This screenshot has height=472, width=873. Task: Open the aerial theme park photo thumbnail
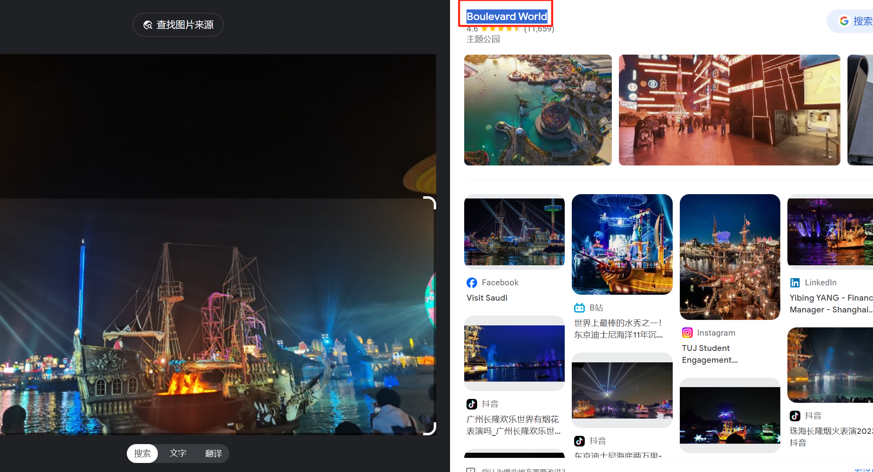pyautogui.click(x=538, y=110)
